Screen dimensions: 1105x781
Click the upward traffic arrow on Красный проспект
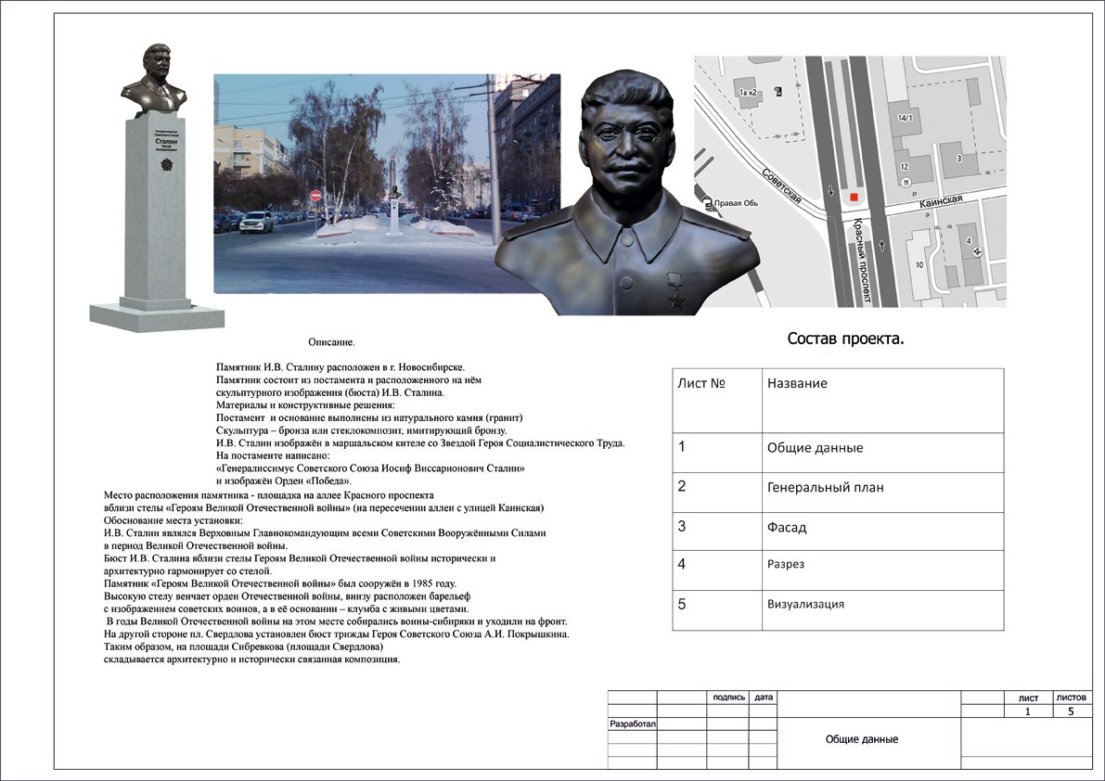[x=880, y=247]
